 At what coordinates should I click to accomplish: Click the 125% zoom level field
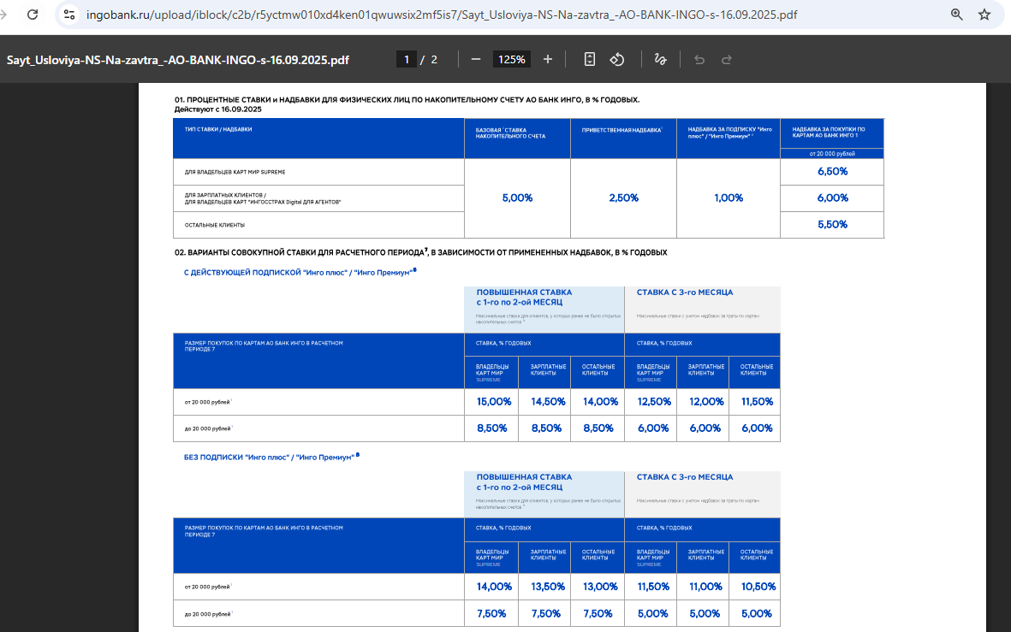(512, 59)
